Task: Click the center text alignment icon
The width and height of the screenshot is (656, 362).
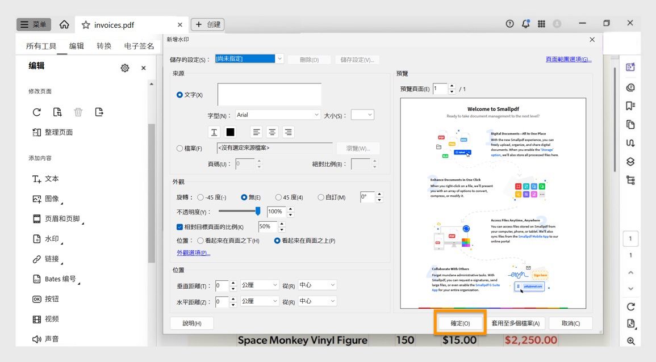Action: (273, 132)
